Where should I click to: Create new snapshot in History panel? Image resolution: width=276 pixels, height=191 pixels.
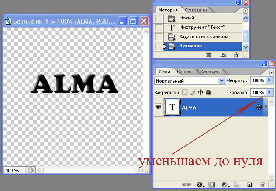point(223,55)
